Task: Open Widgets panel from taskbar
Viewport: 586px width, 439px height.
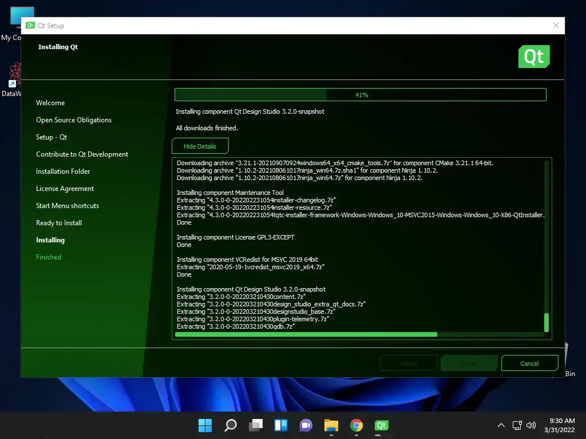Action: tap(280, 425)
